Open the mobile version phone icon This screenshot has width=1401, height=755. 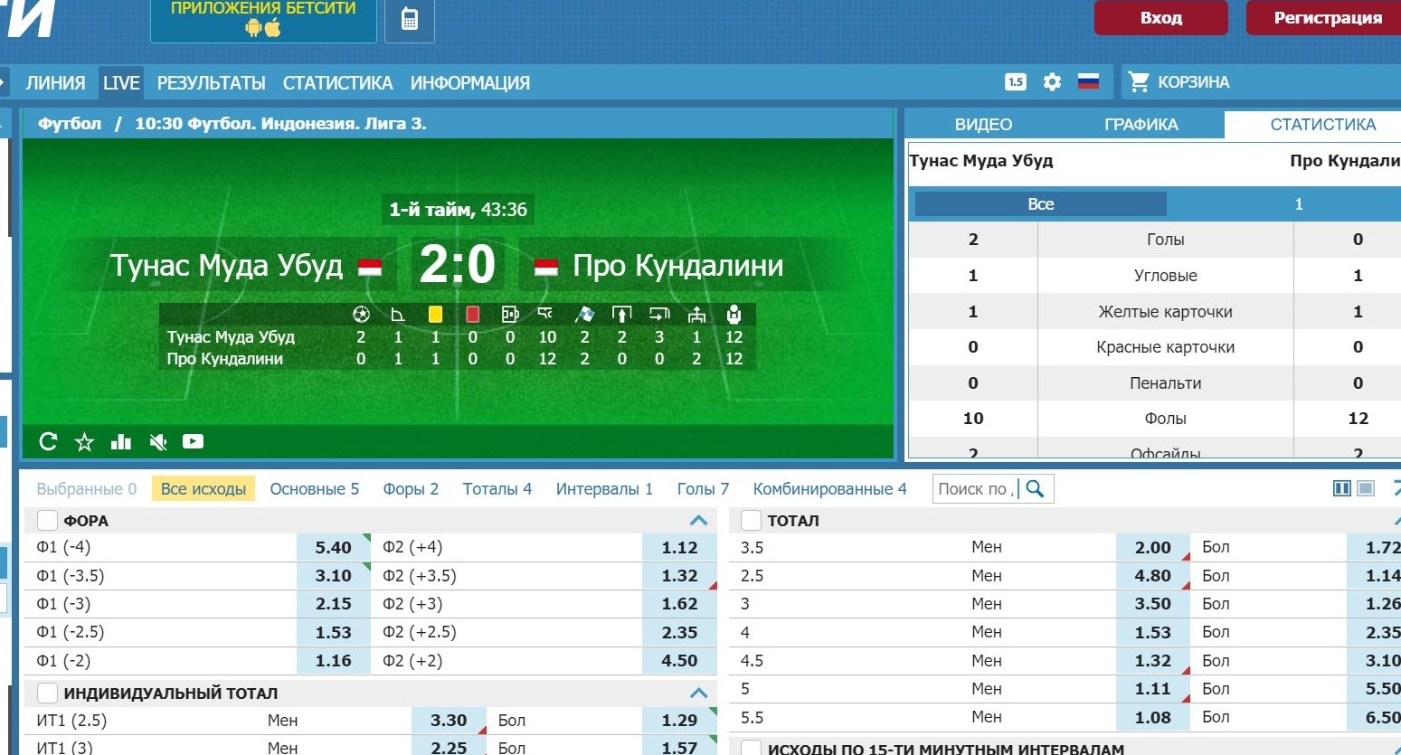410,20
